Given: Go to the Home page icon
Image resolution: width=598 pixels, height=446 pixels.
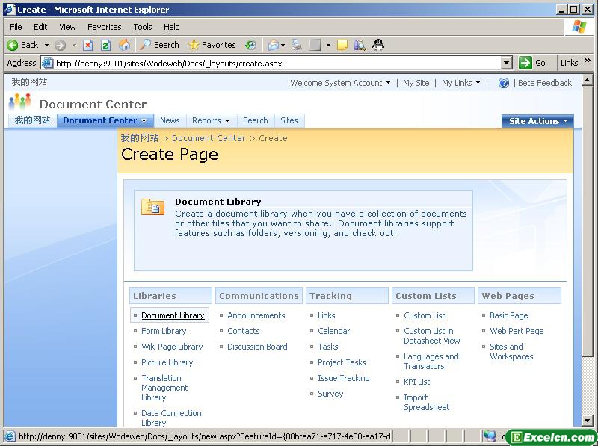Looking at the screenshot, I should coord(124,45).
